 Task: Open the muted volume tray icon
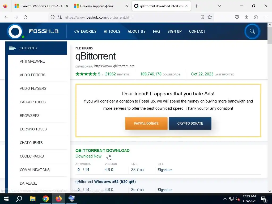coord(237,199)
